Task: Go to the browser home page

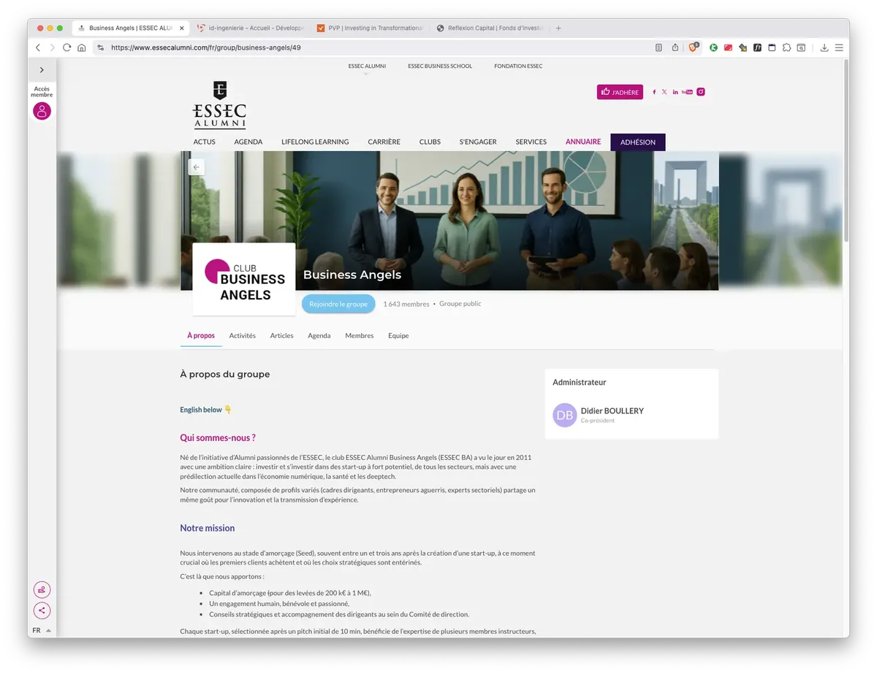Action: [81, 47]
